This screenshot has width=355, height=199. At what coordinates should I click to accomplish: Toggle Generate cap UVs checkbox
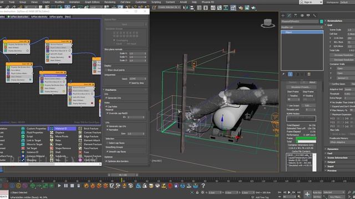108,127
